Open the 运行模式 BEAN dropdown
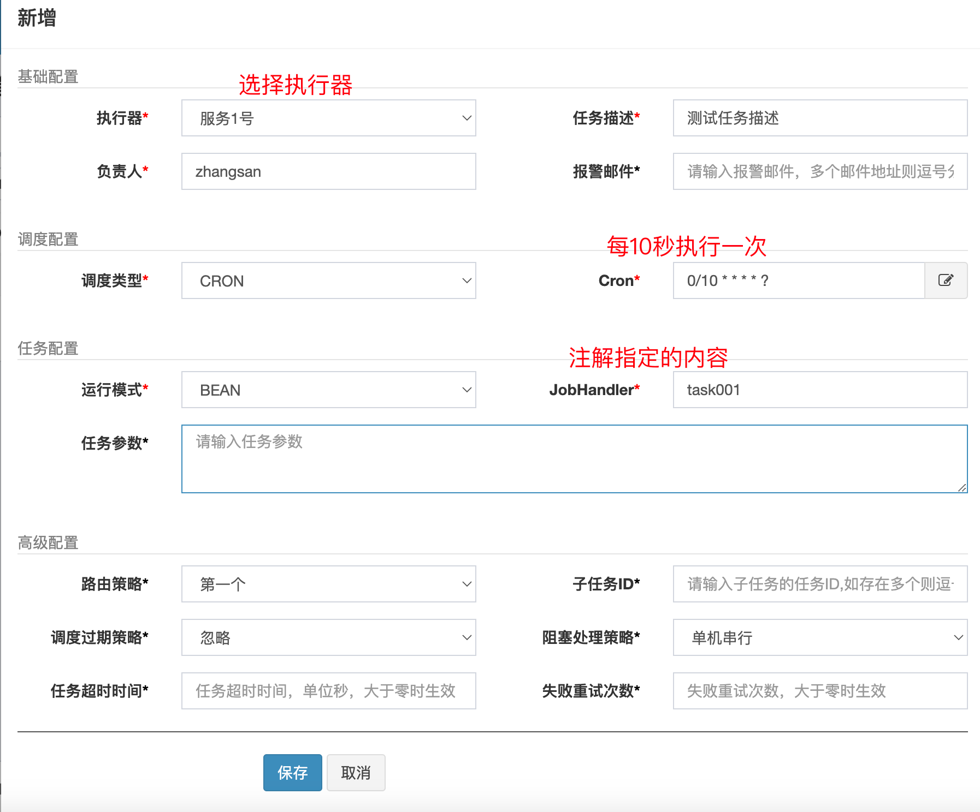 click(328, 390)
